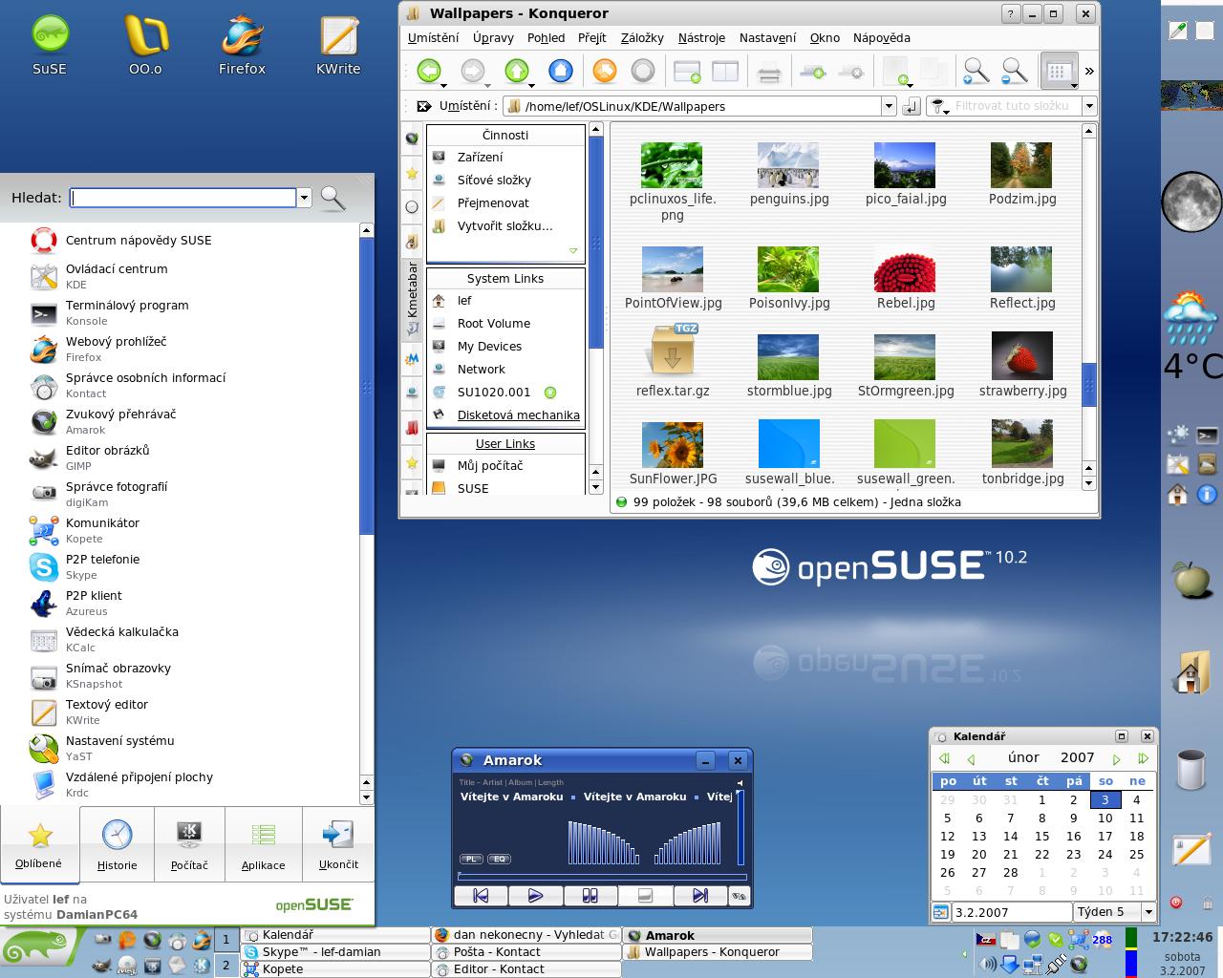Open Kopete taskbar entry
The height and width of the screenshot is (978, 1223).
(x=335, y=968)
